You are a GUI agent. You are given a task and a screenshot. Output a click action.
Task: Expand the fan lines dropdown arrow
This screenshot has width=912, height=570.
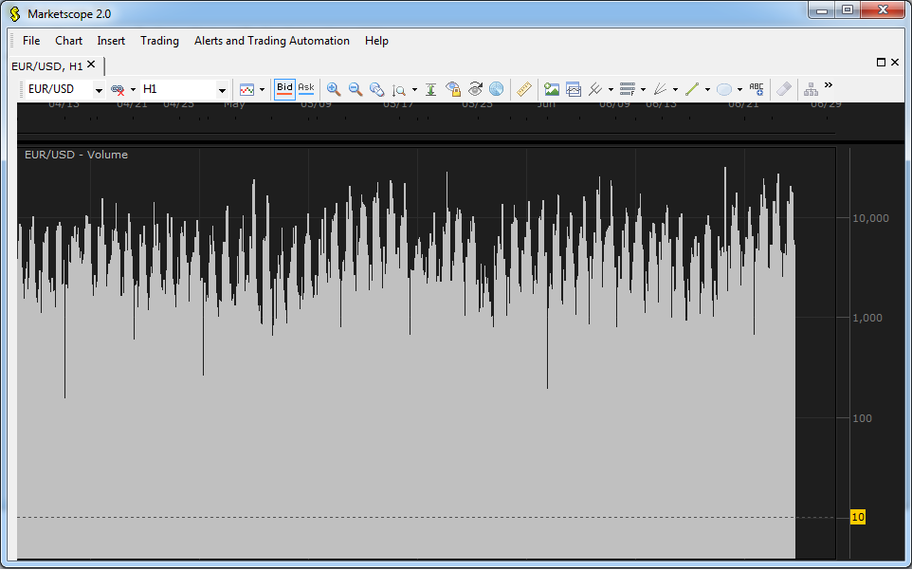pyautogui.click(x=675, y=89)
